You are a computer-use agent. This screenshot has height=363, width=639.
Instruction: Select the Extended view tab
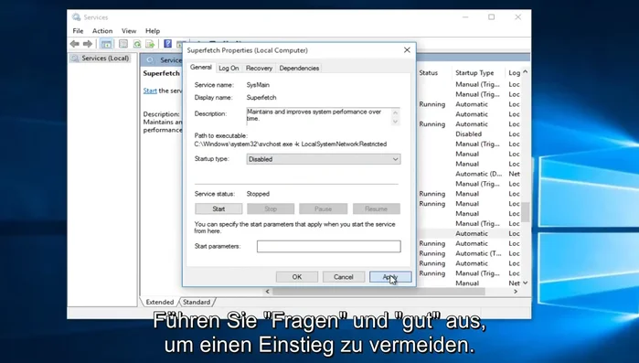coord(159,302)
